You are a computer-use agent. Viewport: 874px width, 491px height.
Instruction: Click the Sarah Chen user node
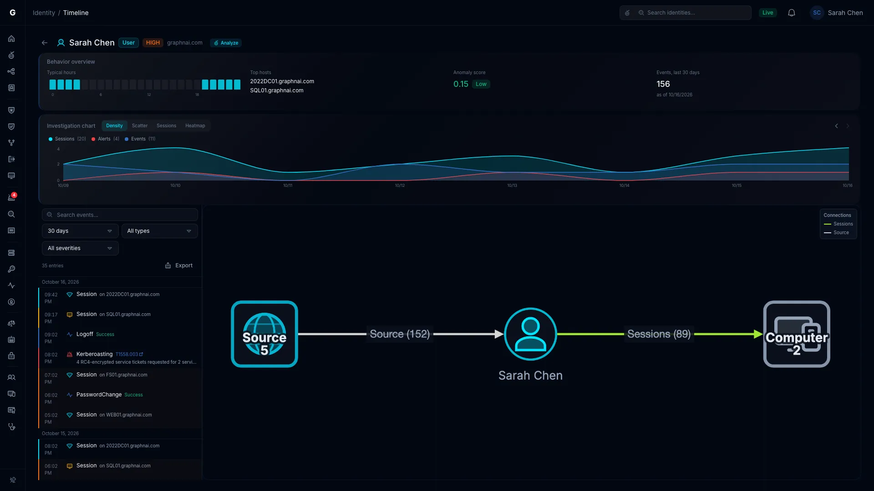coord(530,334)
